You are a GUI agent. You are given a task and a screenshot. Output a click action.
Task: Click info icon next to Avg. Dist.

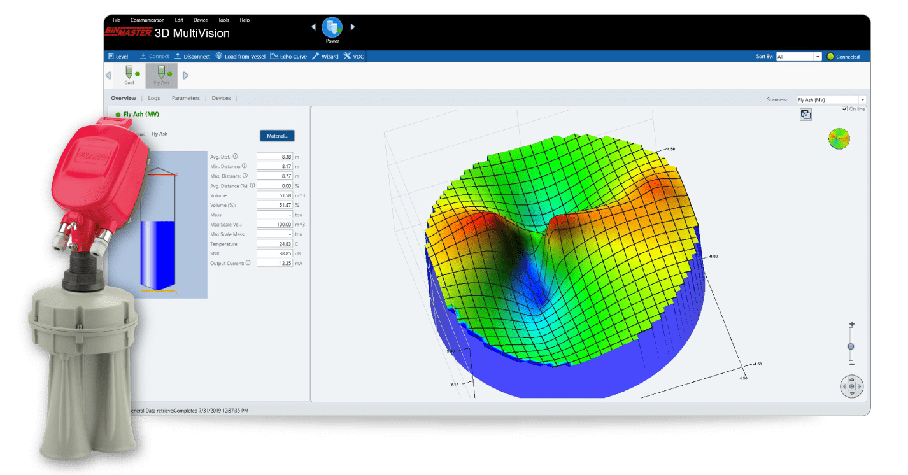click(235, 156)
